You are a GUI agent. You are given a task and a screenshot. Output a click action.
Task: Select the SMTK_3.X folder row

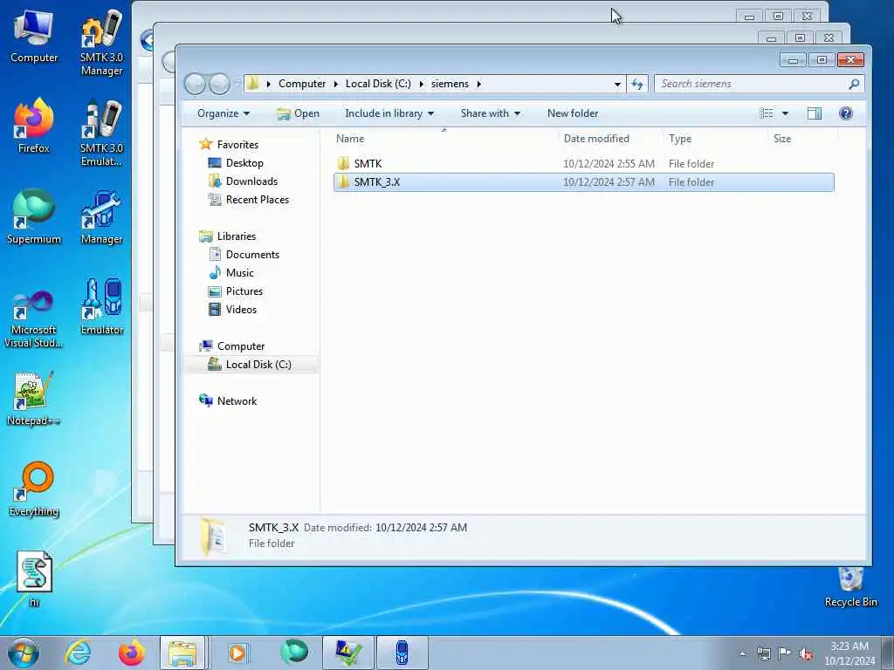click(x=584, y=181)
